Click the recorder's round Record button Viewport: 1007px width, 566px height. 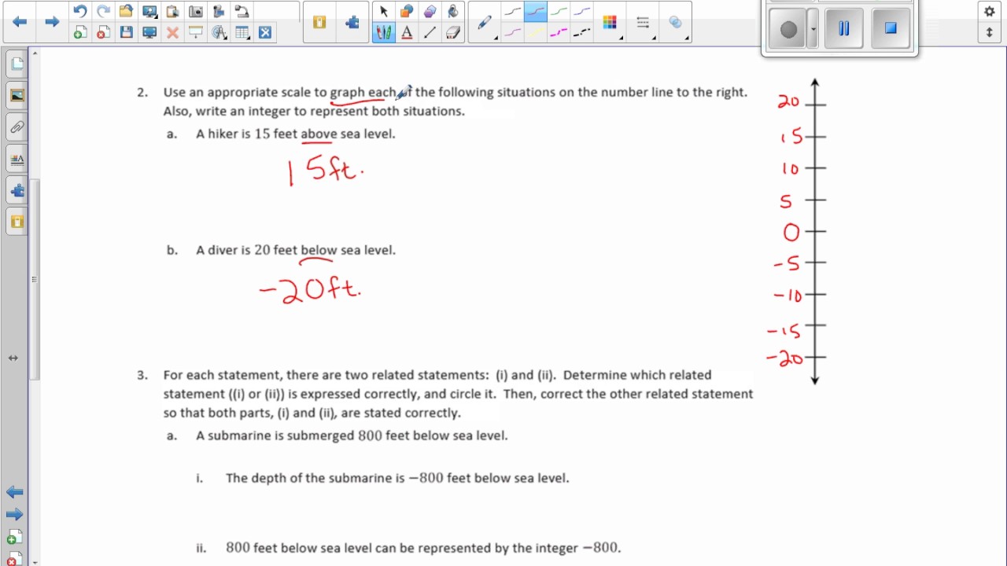pyautogui.click(x=788, y=30)
